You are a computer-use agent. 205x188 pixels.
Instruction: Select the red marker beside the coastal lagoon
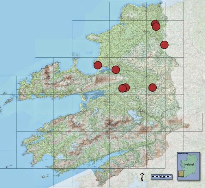click(x=116, y=70)
